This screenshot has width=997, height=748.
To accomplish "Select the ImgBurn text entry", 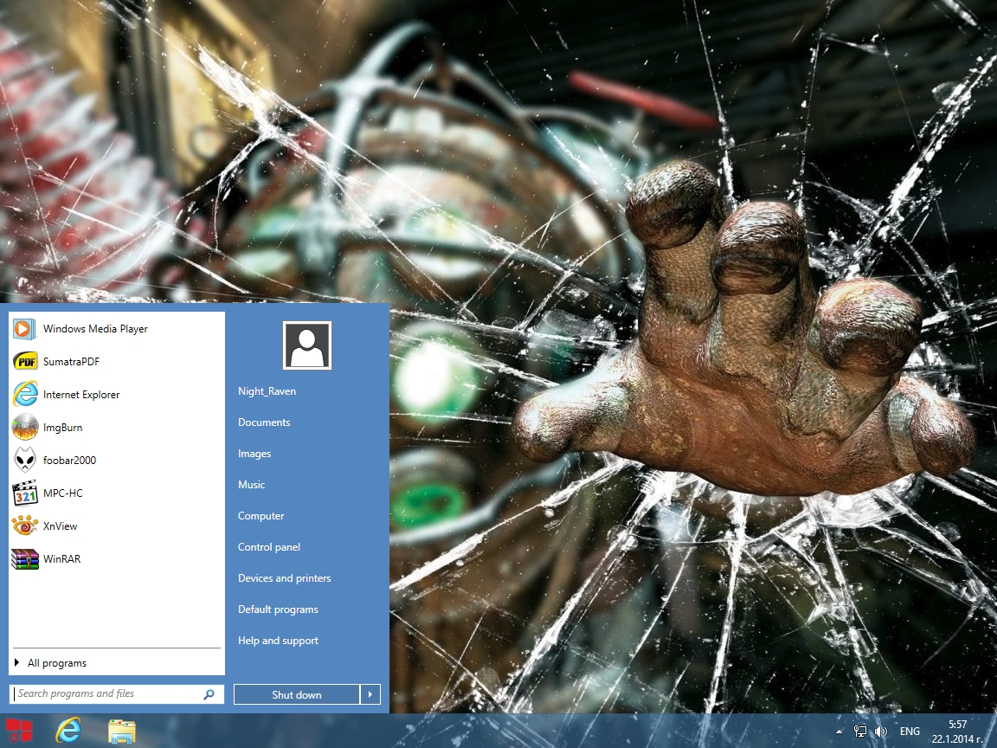I will coord(63,428).
